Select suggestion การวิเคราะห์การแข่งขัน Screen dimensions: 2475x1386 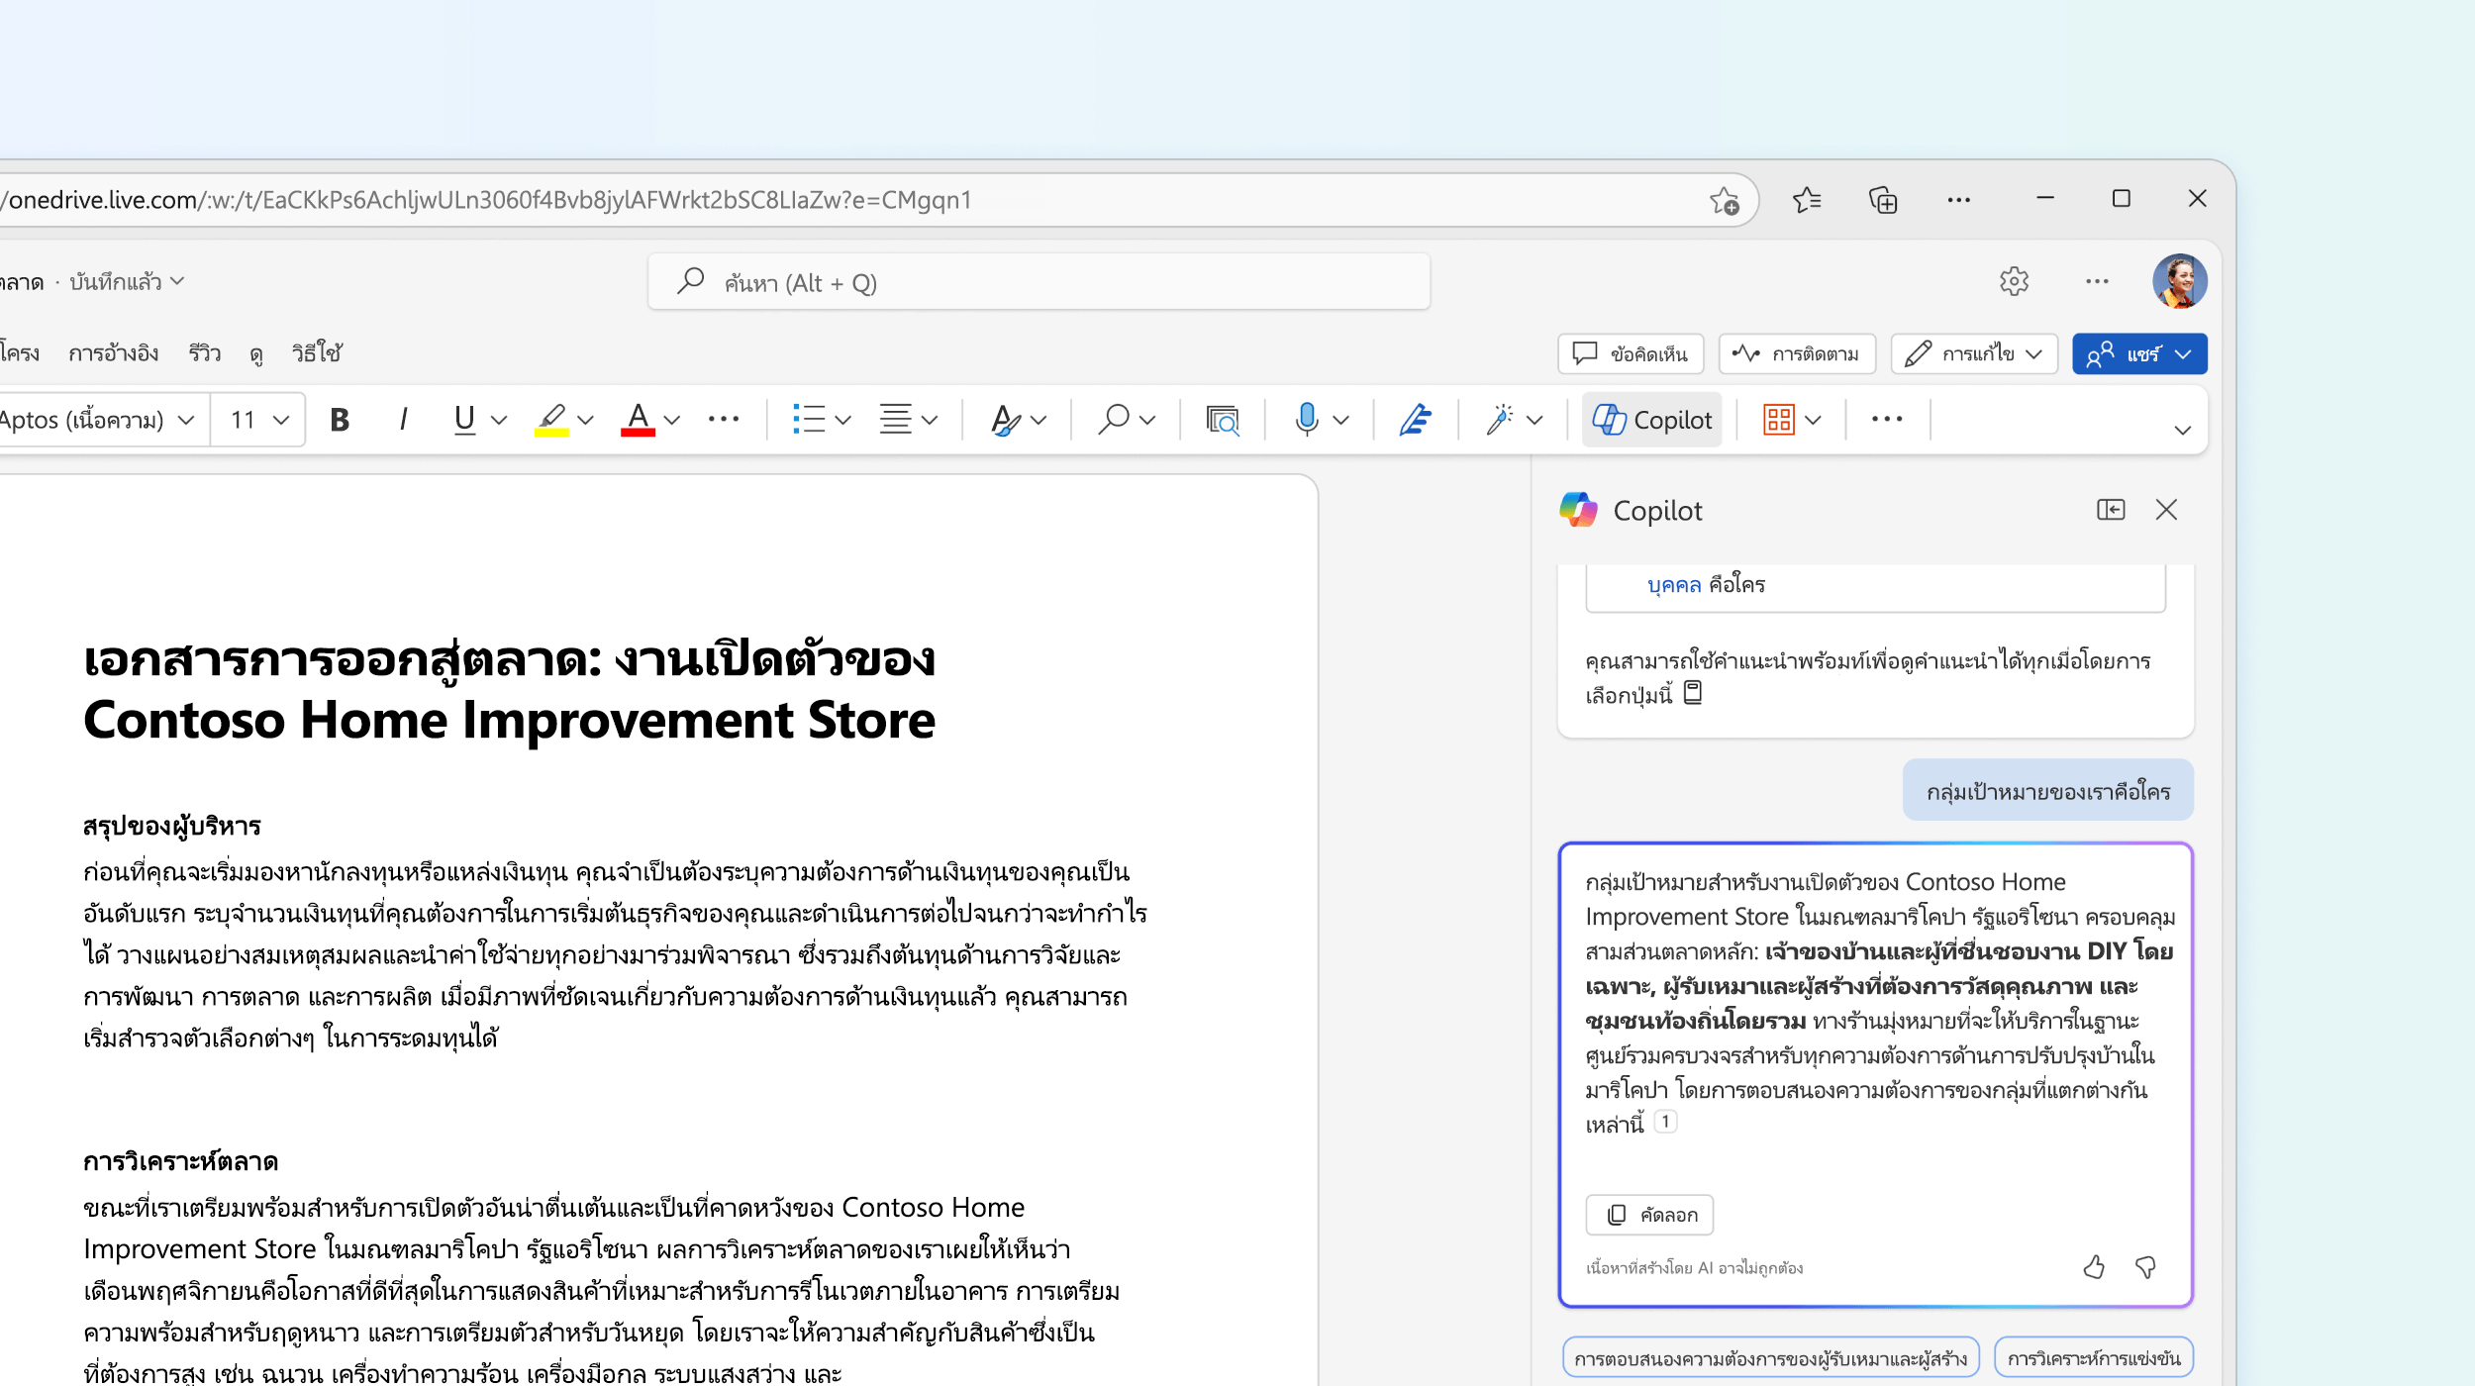pyautogui.click(x=2094, y=1358)
